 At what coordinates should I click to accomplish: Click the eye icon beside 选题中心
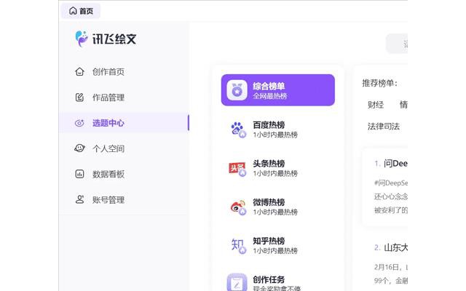point(79,123)
